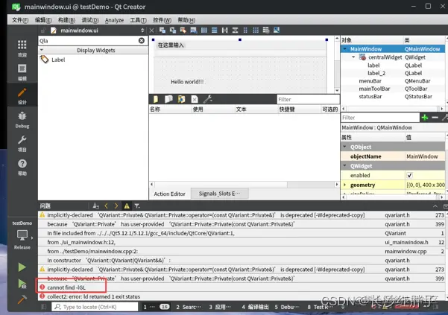Screen dimensions: 448x315
Task: Start debugging with the play-with-bug icon
Action: [x=22, y=284]
